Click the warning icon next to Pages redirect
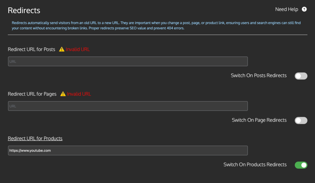The height and width of the screenshot is (183, 315). pyautogui.click(x=63, y=94)
